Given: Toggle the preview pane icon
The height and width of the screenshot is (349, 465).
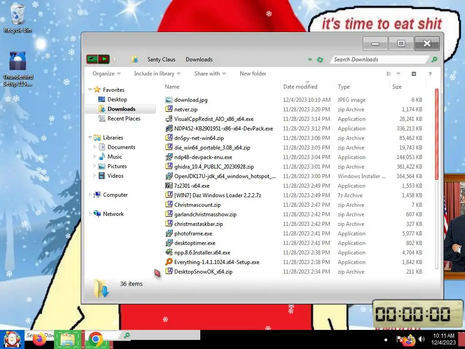Looking at the screenshot, I should coord(414,74).
